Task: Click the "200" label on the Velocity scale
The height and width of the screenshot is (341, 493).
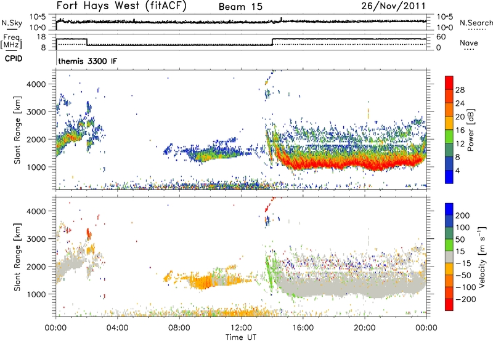Action: [463, 215]
